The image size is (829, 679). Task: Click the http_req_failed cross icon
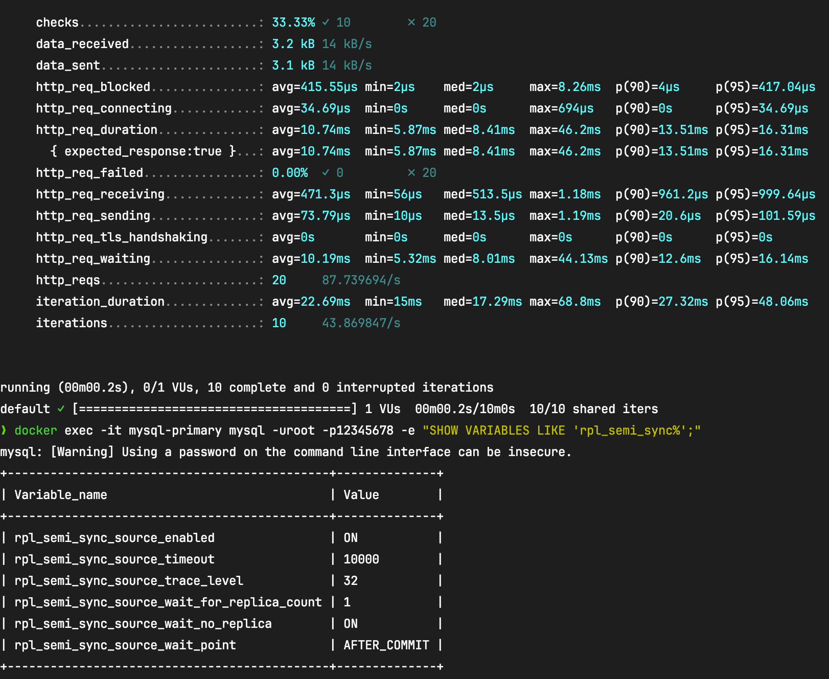coord(411,172)
